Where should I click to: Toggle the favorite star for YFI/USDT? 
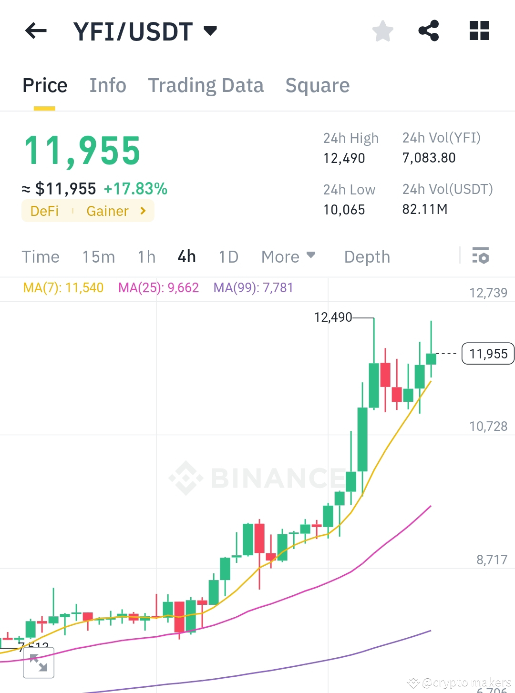point(382,31)
